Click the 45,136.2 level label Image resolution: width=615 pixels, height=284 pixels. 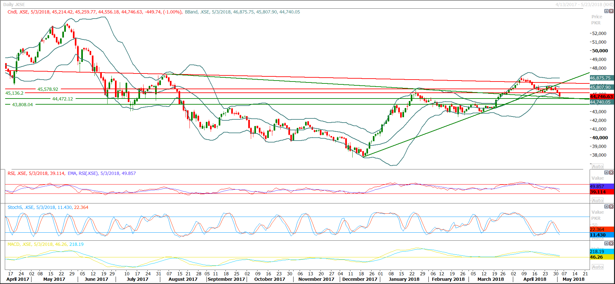pos(14,93)
